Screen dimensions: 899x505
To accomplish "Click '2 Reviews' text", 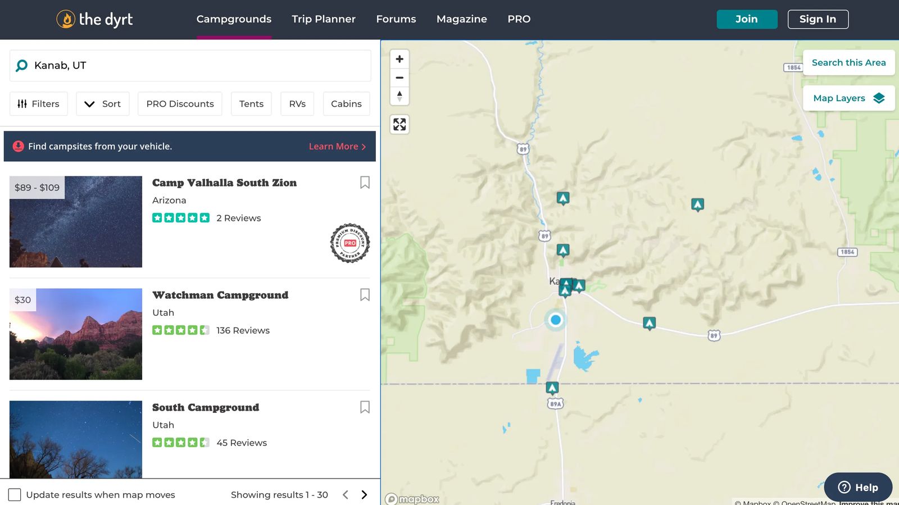I will (239, 218).
